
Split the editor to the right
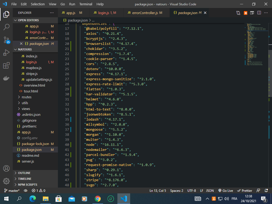tap(259, 13)
